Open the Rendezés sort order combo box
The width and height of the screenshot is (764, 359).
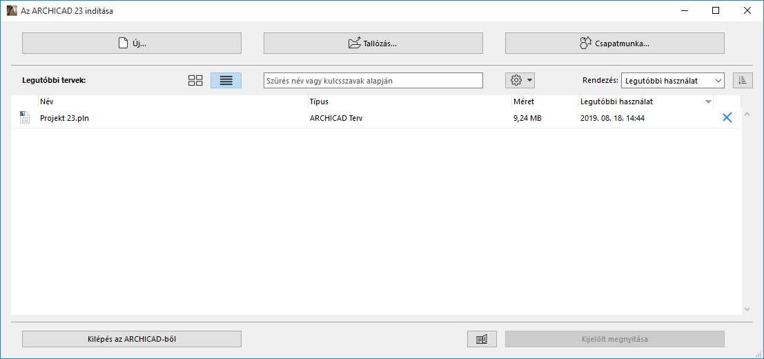pyautogui.click(x=673, y=80)
